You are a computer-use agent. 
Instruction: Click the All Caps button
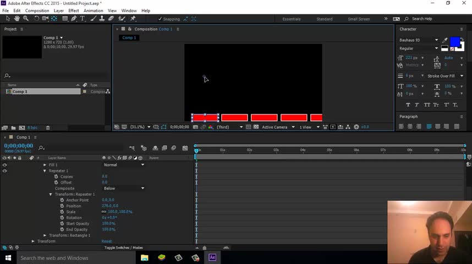427,105
